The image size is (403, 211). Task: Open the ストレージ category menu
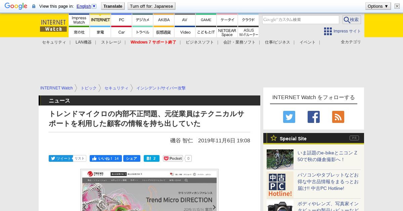(111, 42)
